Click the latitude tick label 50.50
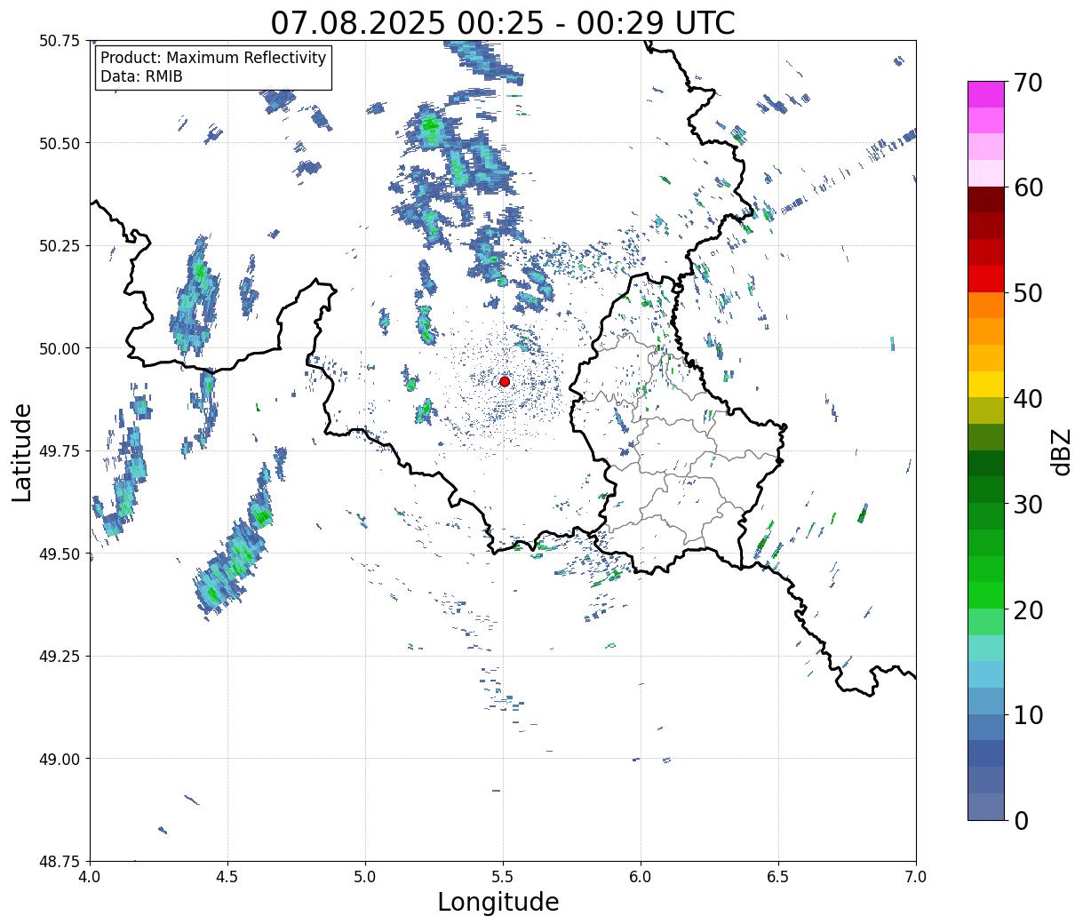This screenshot has height=924, width=1083. [60, 143]
